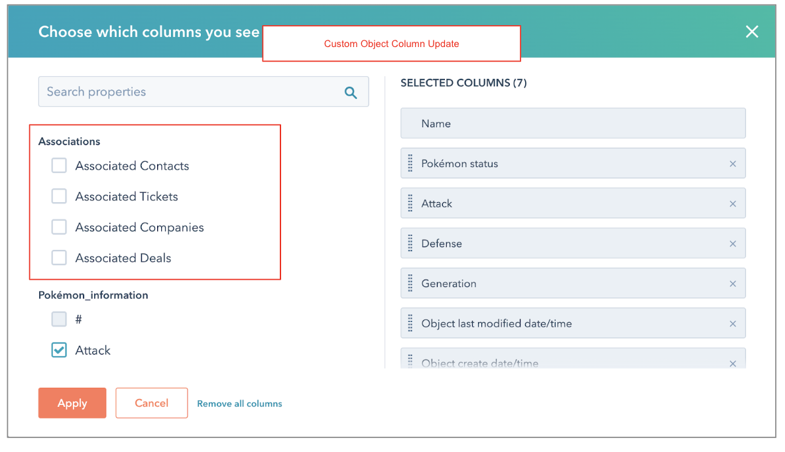The image size is (785, 452).
Task: Remove the Generation column with X icon
Action: (x=733, y=284)
